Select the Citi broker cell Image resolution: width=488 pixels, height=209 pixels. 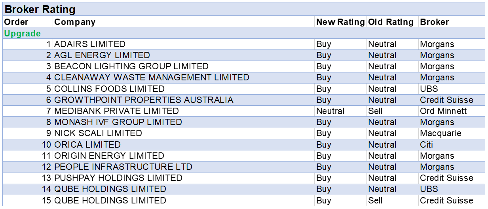pos(427,144)
